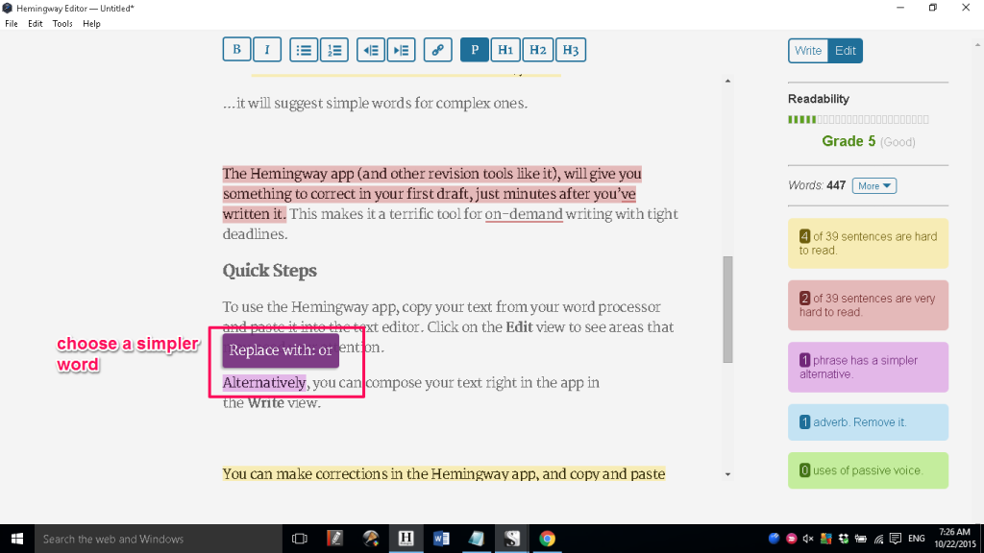The image size is (984, 553).
Task: Open the Dropbox tray icon
Action: coord(844,539)
